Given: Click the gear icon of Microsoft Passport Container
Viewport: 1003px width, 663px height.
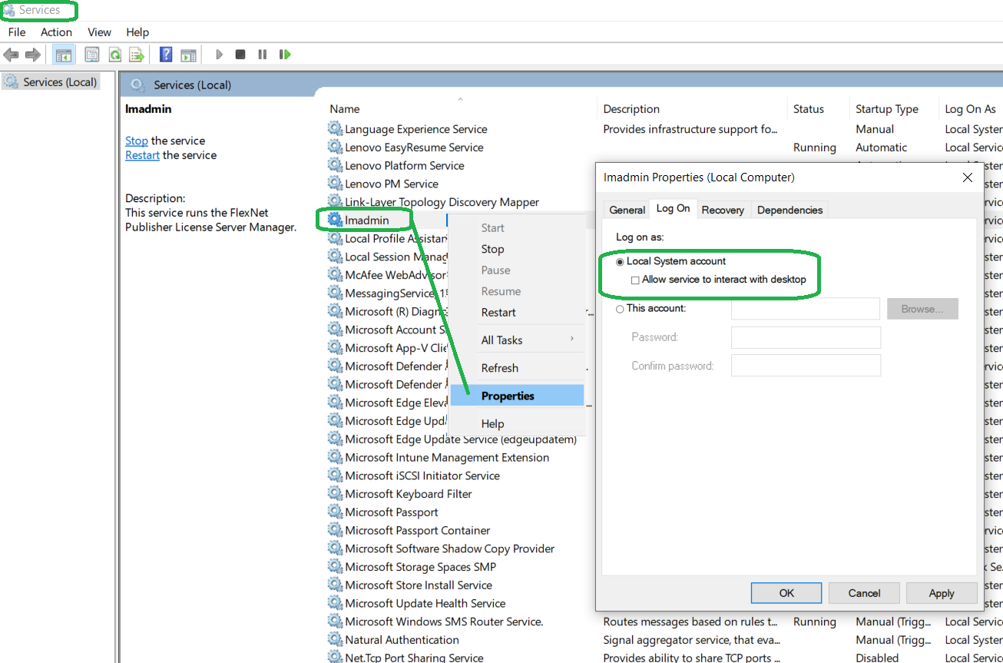Looking at the screenshot, I should click(336, 530).
